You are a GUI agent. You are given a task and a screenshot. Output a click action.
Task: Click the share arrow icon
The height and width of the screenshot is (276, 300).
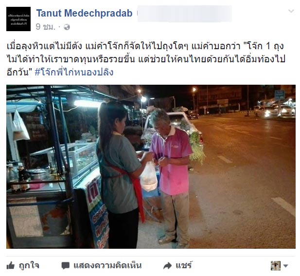point(168,266)
